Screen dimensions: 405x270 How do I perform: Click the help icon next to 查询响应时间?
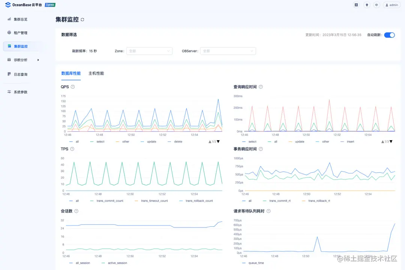coord(261,87)
